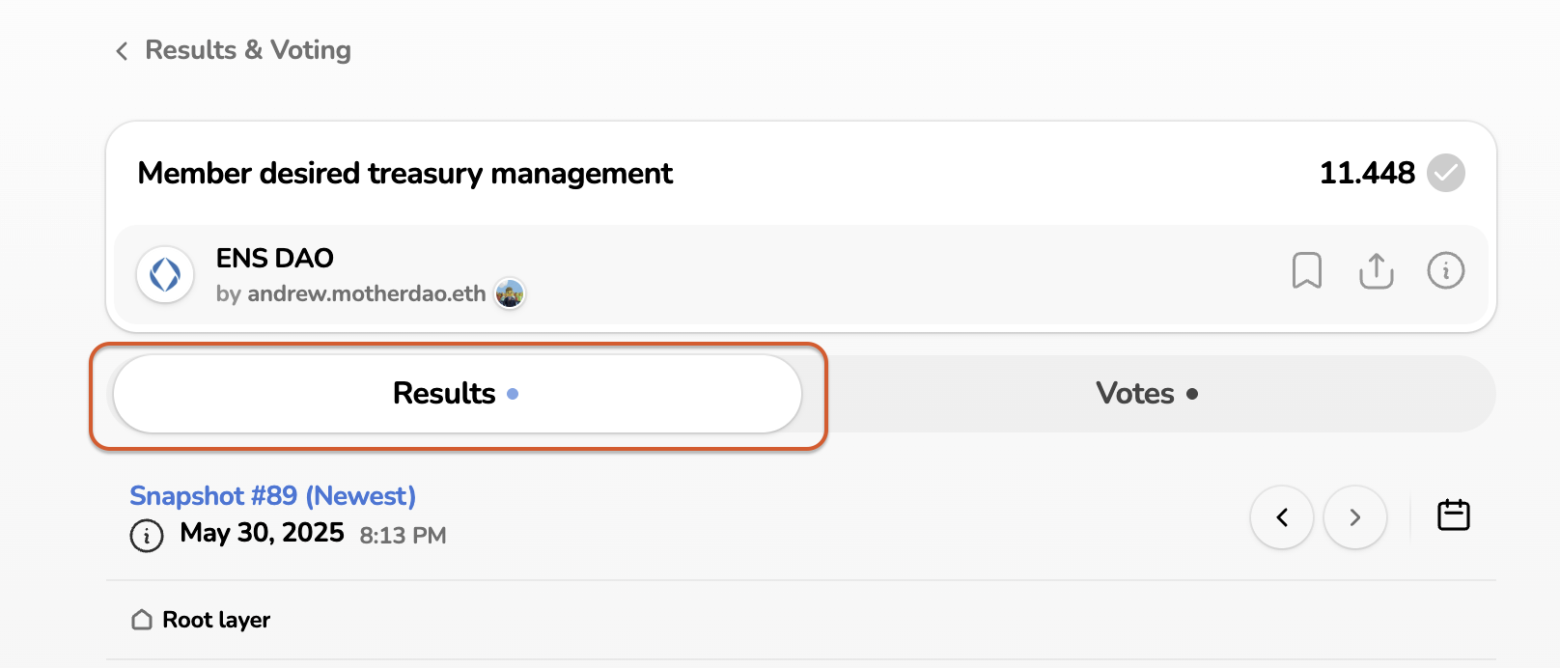Click the 11.448 score value

tap(1366, 174)
